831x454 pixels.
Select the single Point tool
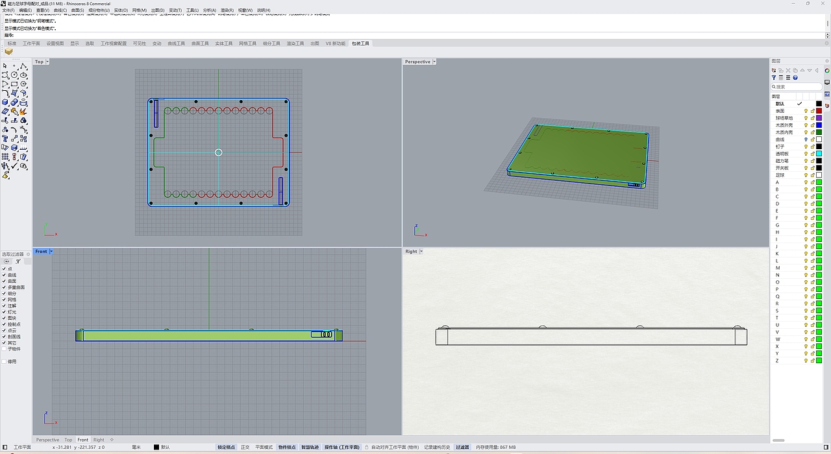pos(14,66)
